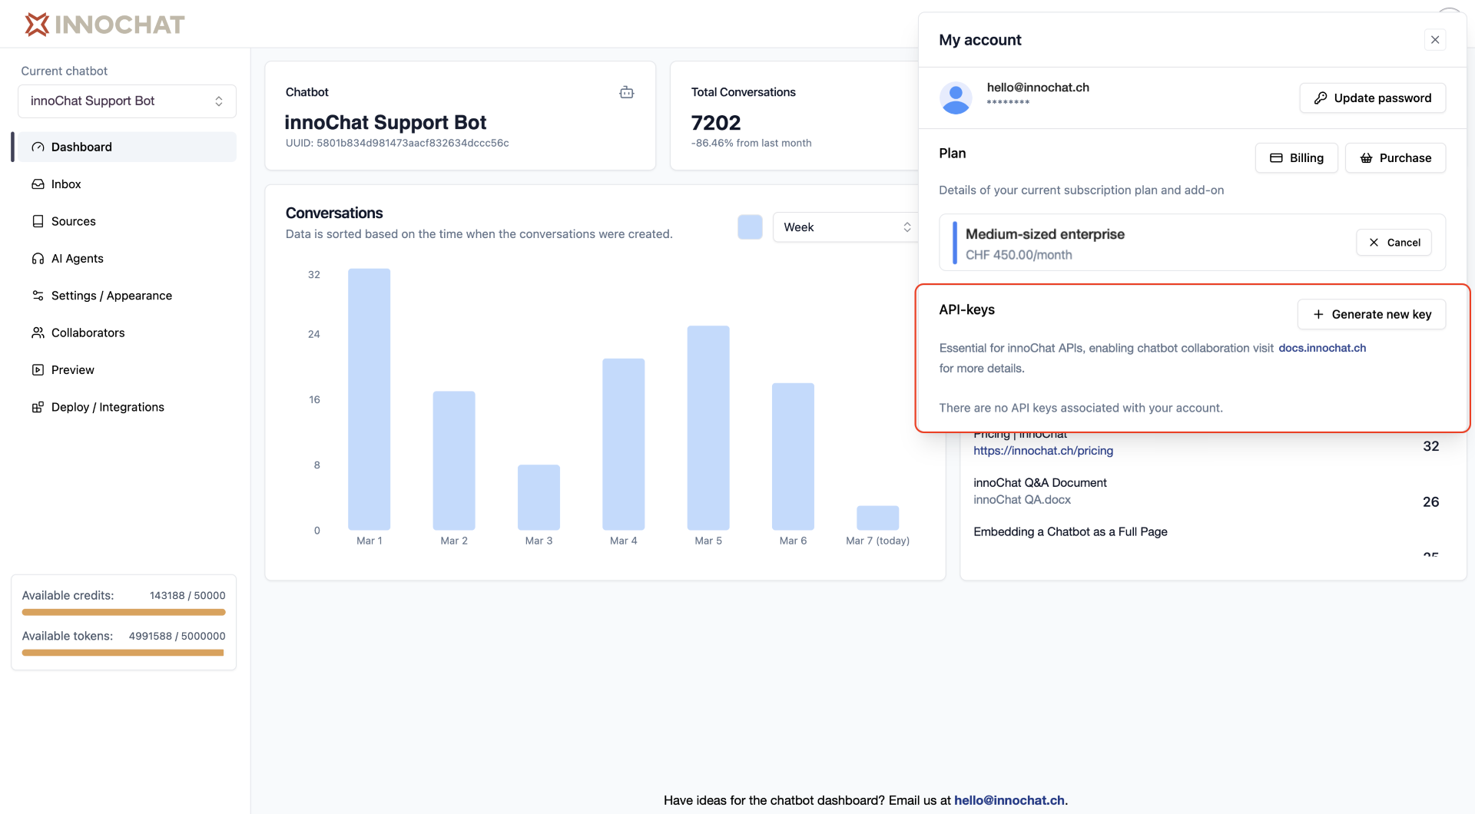
Task: Click the Mar 7 (today) bar
Action: tap(878, 518)
